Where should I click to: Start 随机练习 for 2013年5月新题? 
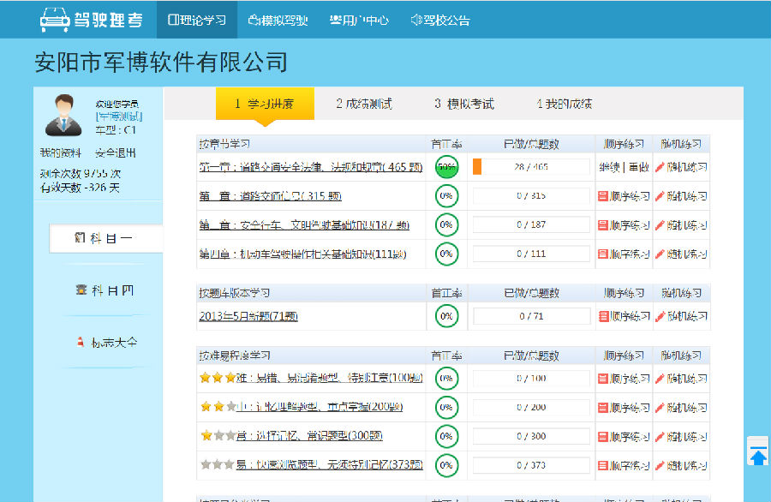click(682, 316)
